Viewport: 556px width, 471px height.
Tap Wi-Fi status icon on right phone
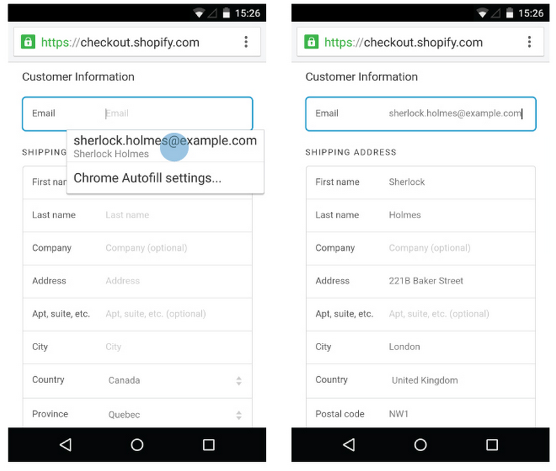[x=482, y=13]
